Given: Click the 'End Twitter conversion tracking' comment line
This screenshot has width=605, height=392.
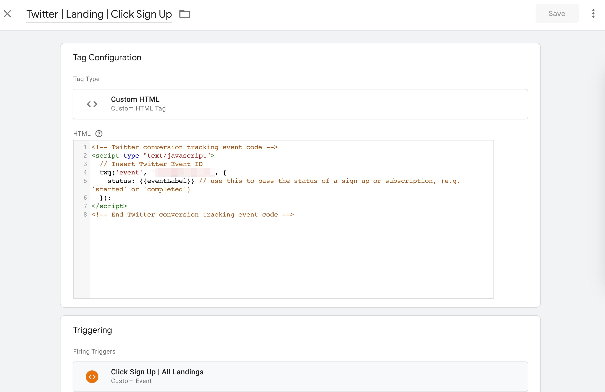Looking at the screenshot, I should click(x=193, y=215).
